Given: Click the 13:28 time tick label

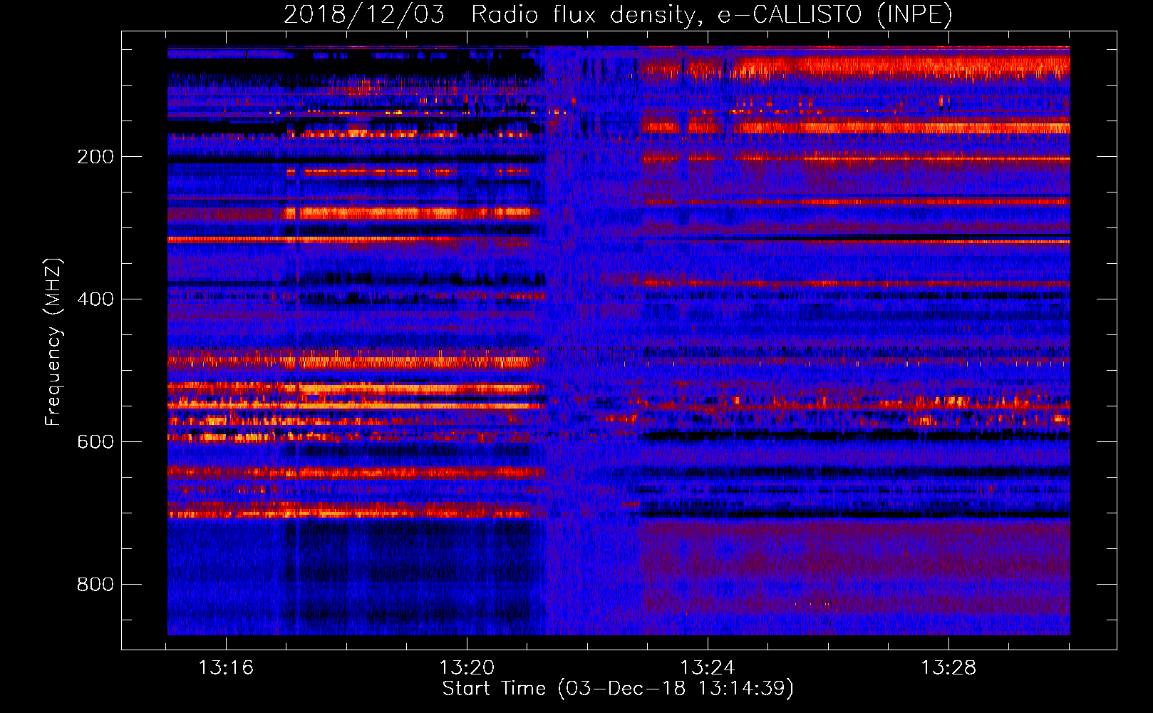Looking at the screenshot, I should (x=948, y=667).
